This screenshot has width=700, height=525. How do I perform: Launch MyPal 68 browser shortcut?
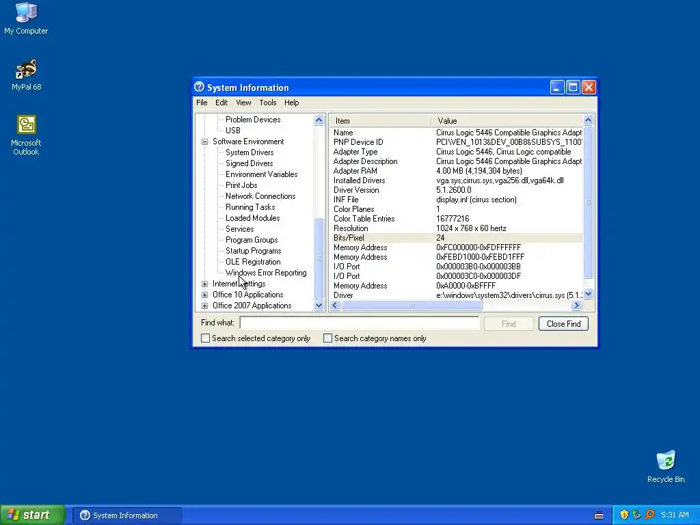(26, 74)
